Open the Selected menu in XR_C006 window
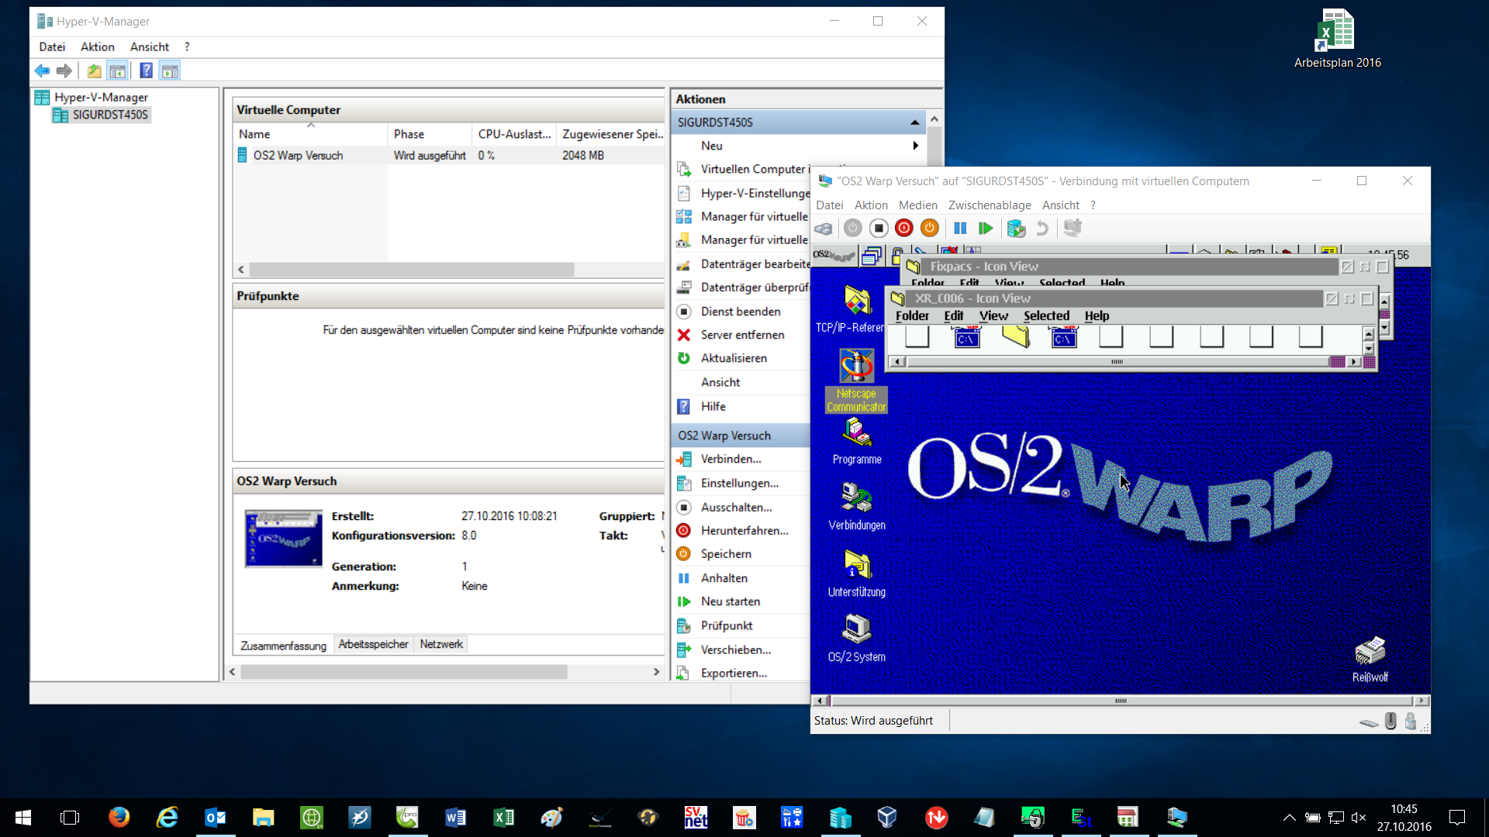Image resolution: width=1489 pixels, height=837 pixels. point(1046,315)
